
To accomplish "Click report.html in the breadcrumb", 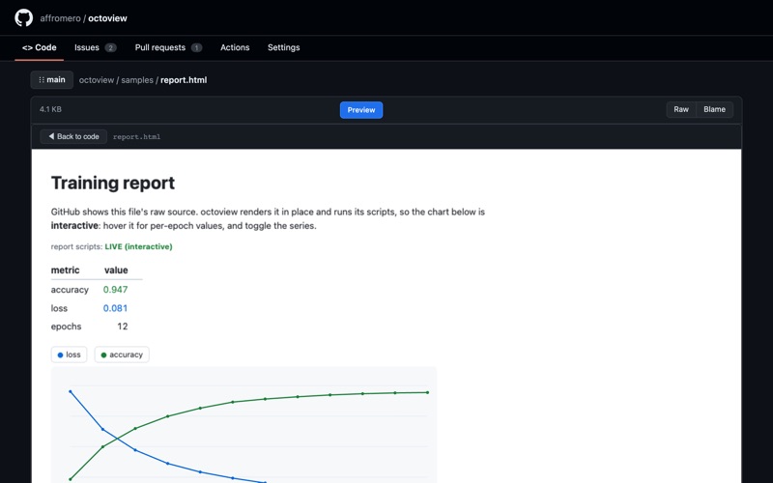I will pos(184,80).
